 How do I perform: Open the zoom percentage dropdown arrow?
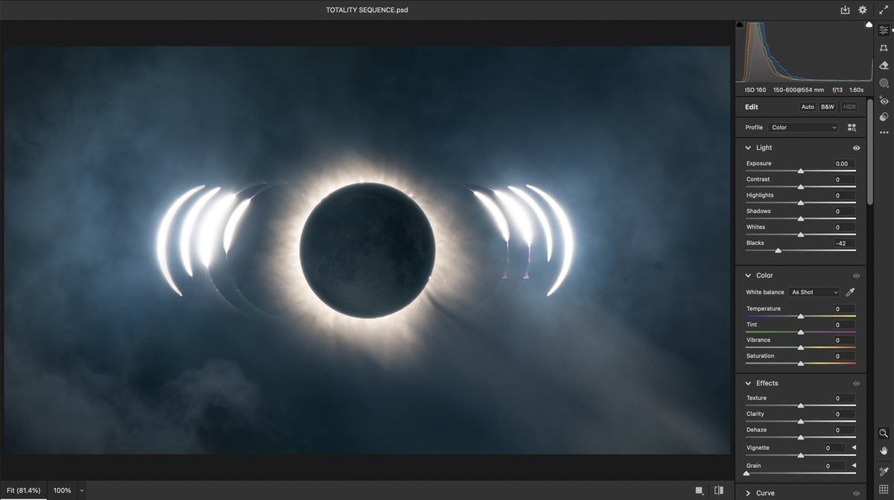[x=82, y=491]
